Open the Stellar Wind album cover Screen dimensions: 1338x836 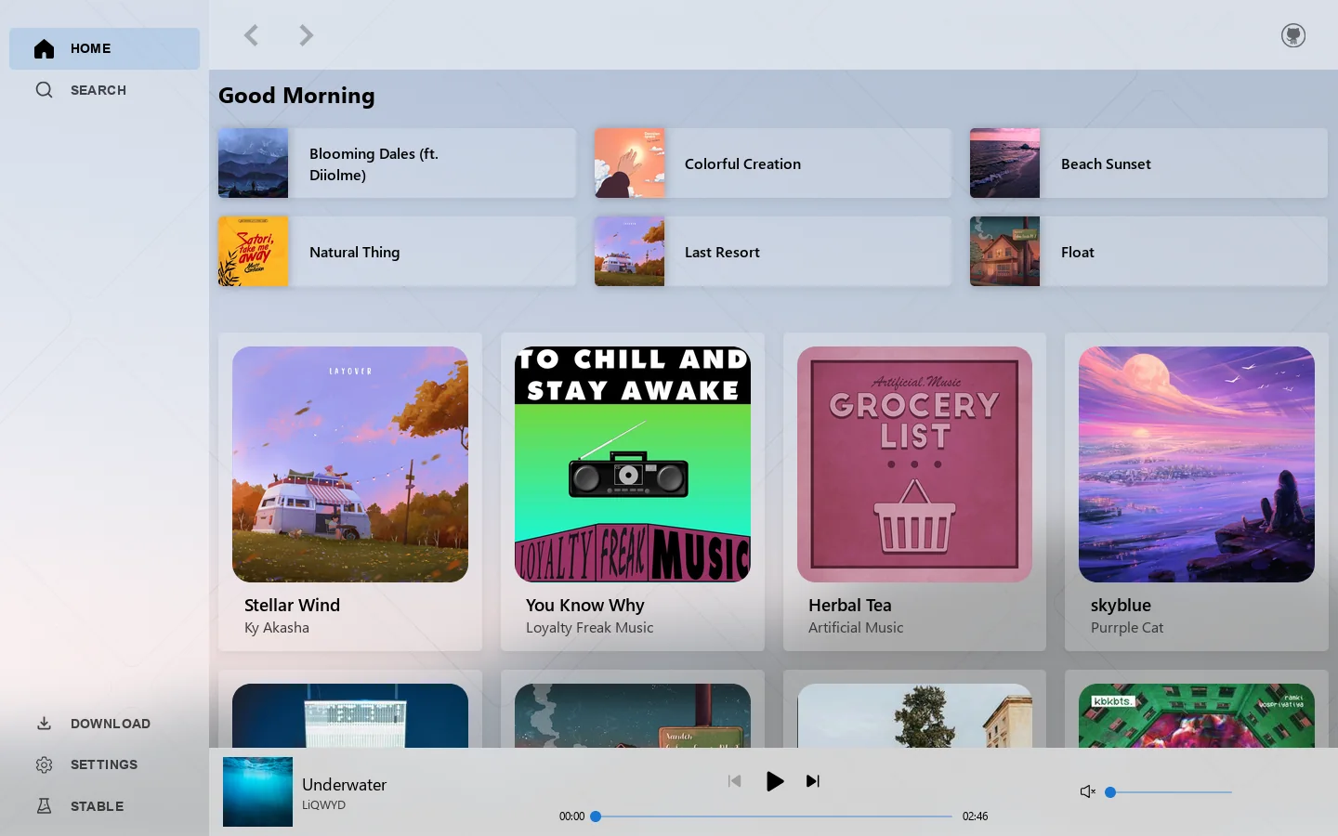(350, 464)
